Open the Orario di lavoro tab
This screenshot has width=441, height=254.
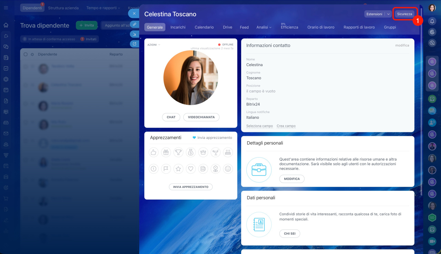321,27
